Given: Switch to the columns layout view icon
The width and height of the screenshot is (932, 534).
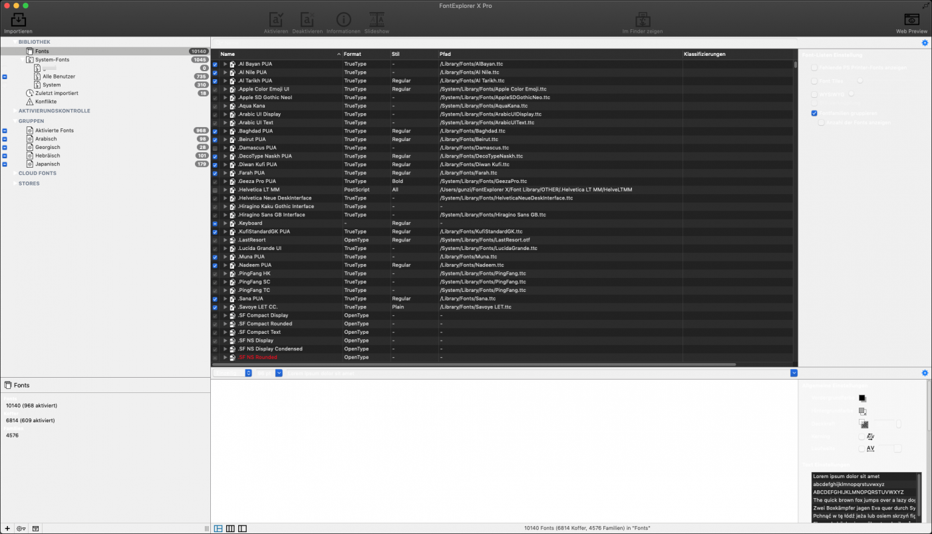Looking at the screenshot, I should 230,529.
